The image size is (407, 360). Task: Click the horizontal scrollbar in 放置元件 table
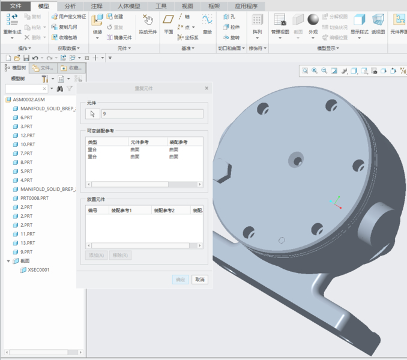[140, 245]
